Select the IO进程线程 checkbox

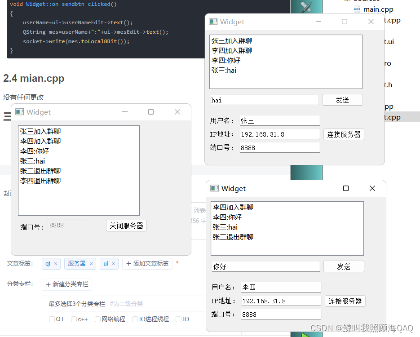click(x=135, y=319)
